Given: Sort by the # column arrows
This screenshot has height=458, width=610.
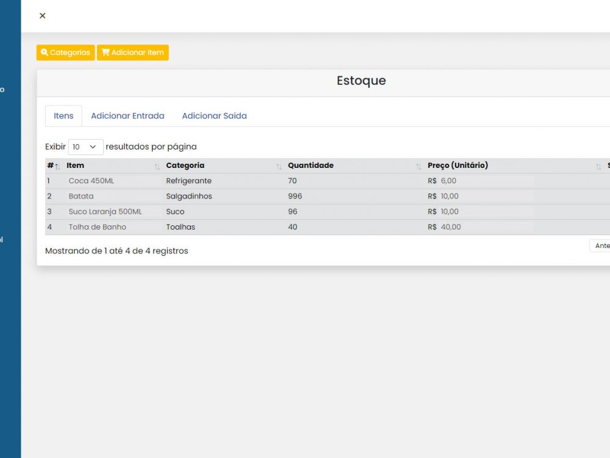Looking at the screenshot, I should coord(57,166).
